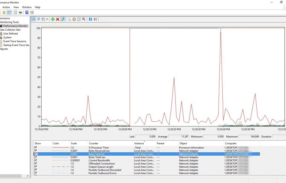Delete selected counter with red X icon
This screenshot has height=183, width=286.
[x=58, y=19]
